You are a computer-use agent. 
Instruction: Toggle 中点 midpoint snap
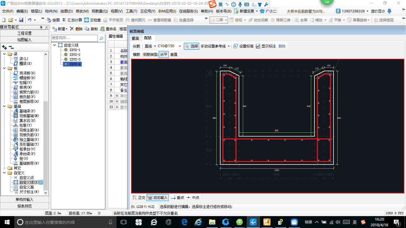click(x=193, y=197)
